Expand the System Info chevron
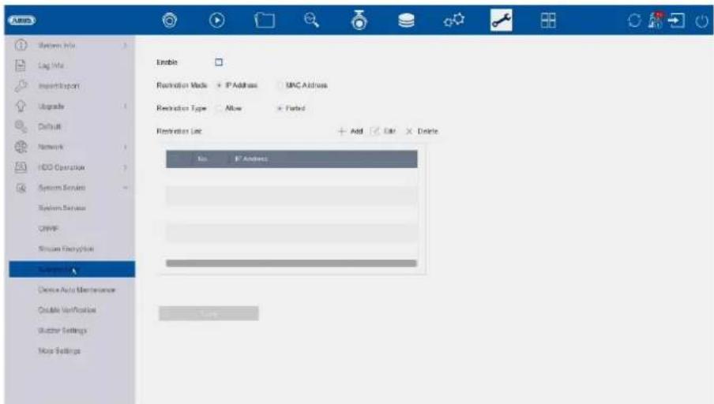The image size is (714, 404). pos(125,46)
